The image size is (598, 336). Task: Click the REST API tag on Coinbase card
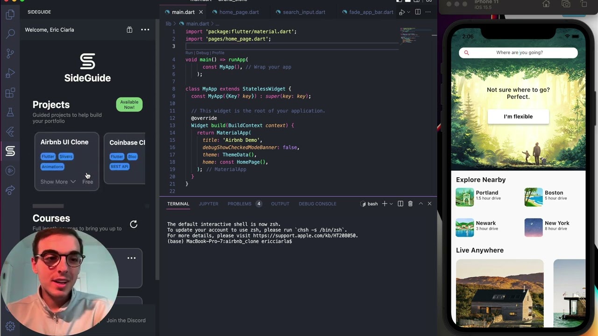(119, 167)
